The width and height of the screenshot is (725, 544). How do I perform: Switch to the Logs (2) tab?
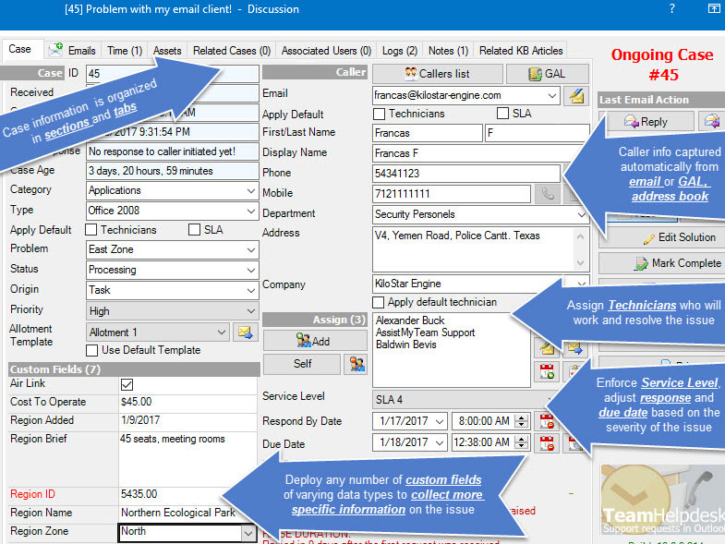pos(399,51)
